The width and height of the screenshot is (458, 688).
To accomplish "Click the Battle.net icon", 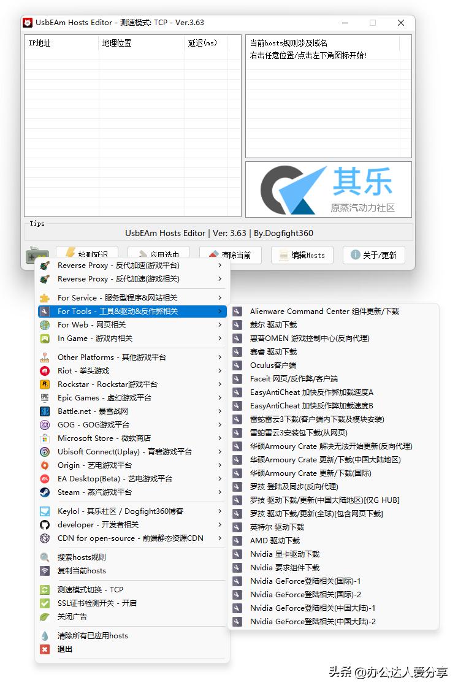I will (x=45, y=411).
